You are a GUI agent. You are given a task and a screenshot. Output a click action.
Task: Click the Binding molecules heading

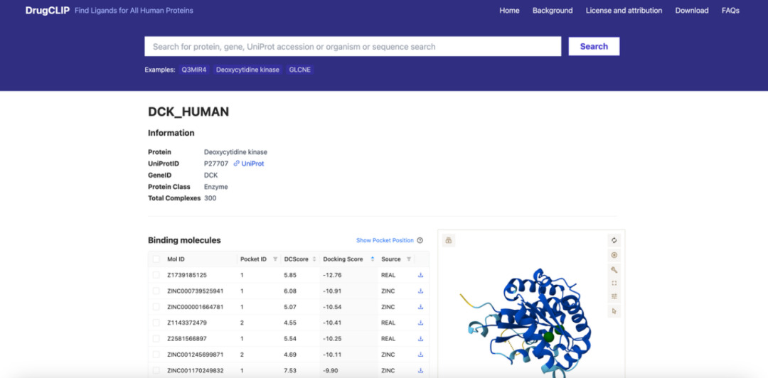point(184,240)
